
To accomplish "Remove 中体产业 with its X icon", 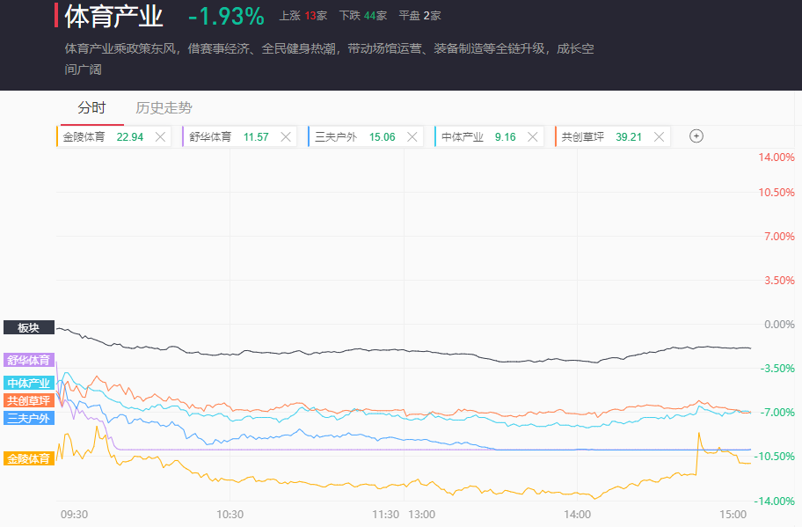I will 534,136.
